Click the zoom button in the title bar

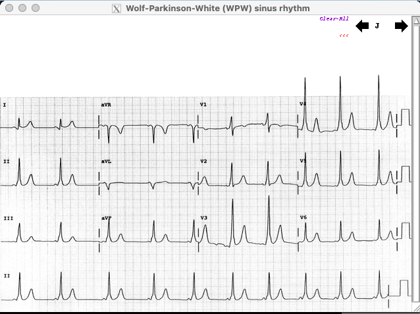click(x=35, y=8)
